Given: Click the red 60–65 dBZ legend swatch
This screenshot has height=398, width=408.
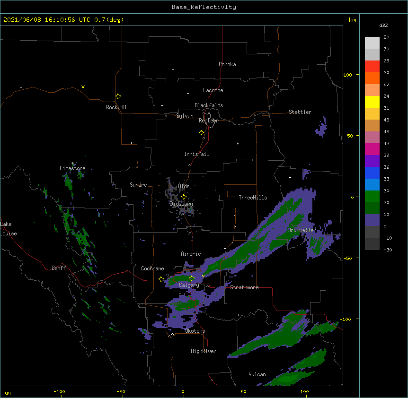Looking at the screenshot, I should [x=372, y=67].
